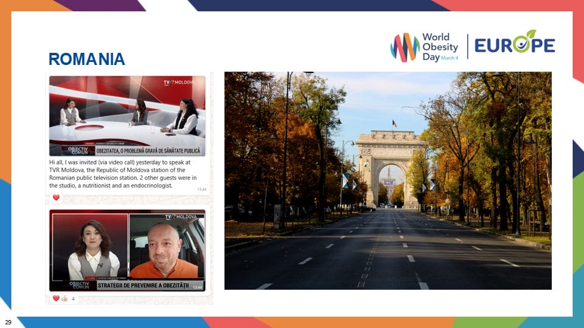
Task: Click the thumbs-up reaction under second image
Action: click(x=64, y=298)
